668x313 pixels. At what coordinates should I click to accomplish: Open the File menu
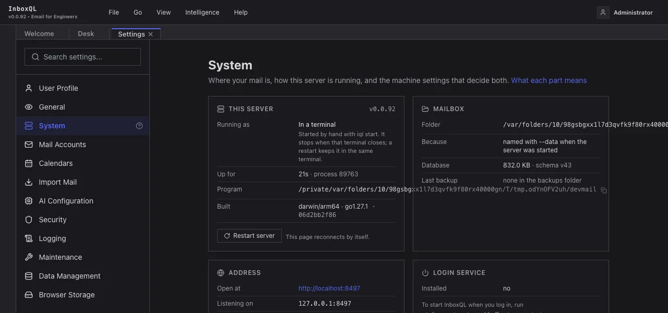[x=114, y=13]
